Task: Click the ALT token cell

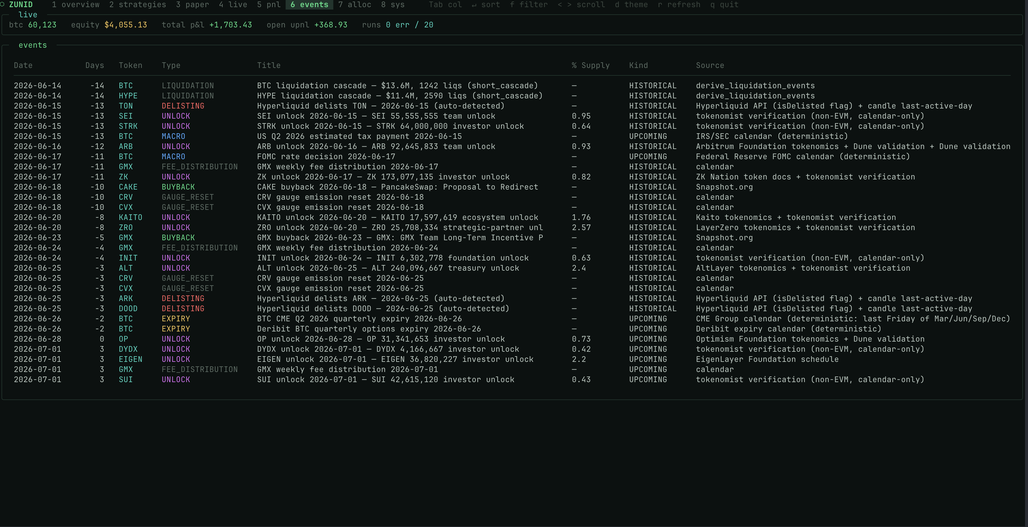Action: tap(126, 268)
